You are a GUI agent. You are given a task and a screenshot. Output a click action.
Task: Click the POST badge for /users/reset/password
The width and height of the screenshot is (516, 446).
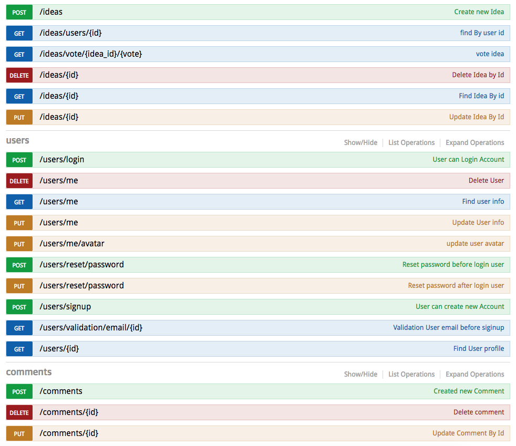pos(19,265)
